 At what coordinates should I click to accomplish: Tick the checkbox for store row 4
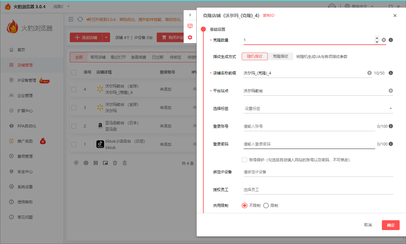pyautogui.click(x=74, y=89)
